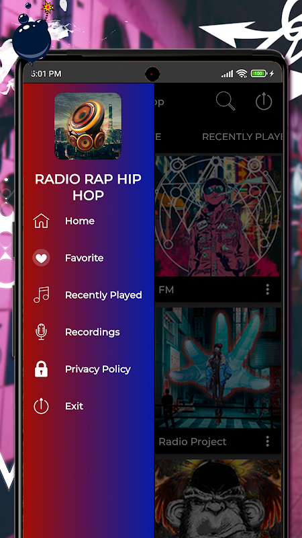Open the hooded figure station artwork
Viewport: 302px width, 538px height.
(219, 216)
